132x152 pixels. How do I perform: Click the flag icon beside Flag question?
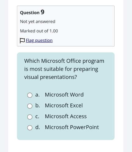[x=22, y=41]
